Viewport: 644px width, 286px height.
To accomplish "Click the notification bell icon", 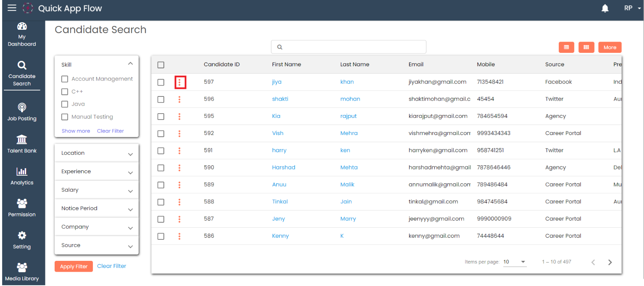I will 605,8.
